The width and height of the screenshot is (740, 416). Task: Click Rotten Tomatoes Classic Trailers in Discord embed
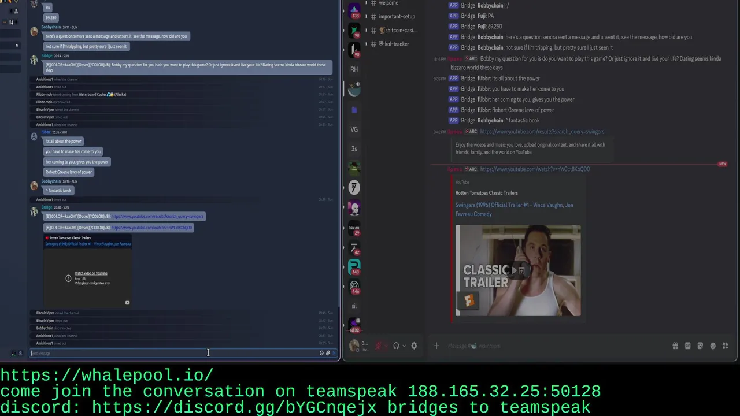point(486,193)
